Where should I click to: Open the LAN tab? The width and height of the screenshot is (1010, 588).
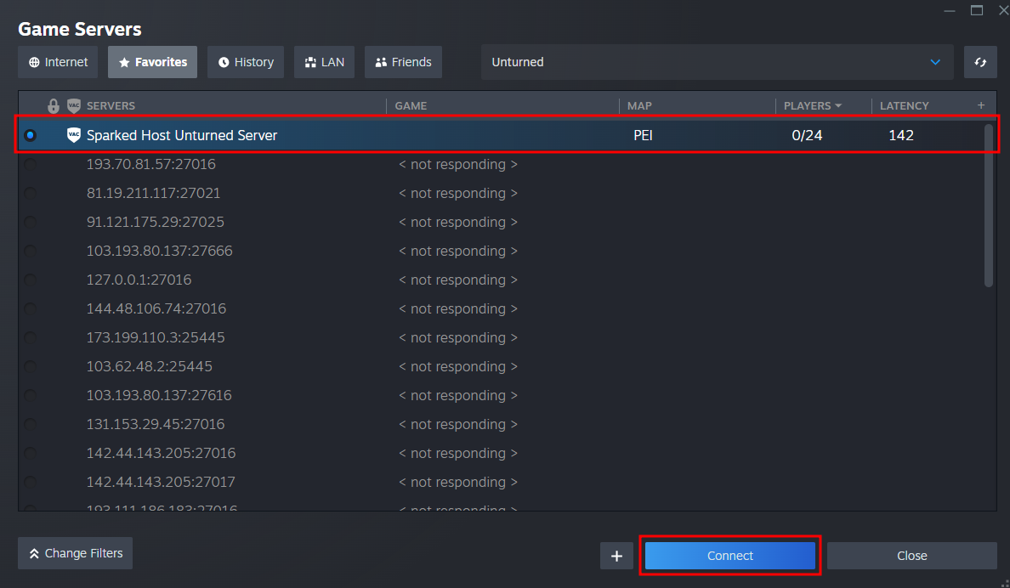coord(324,62)
